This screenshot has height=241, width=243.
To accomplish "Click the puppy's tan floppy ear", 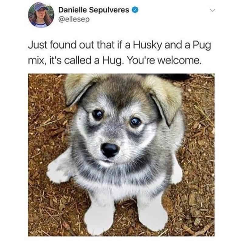I will tap(165, 99).
